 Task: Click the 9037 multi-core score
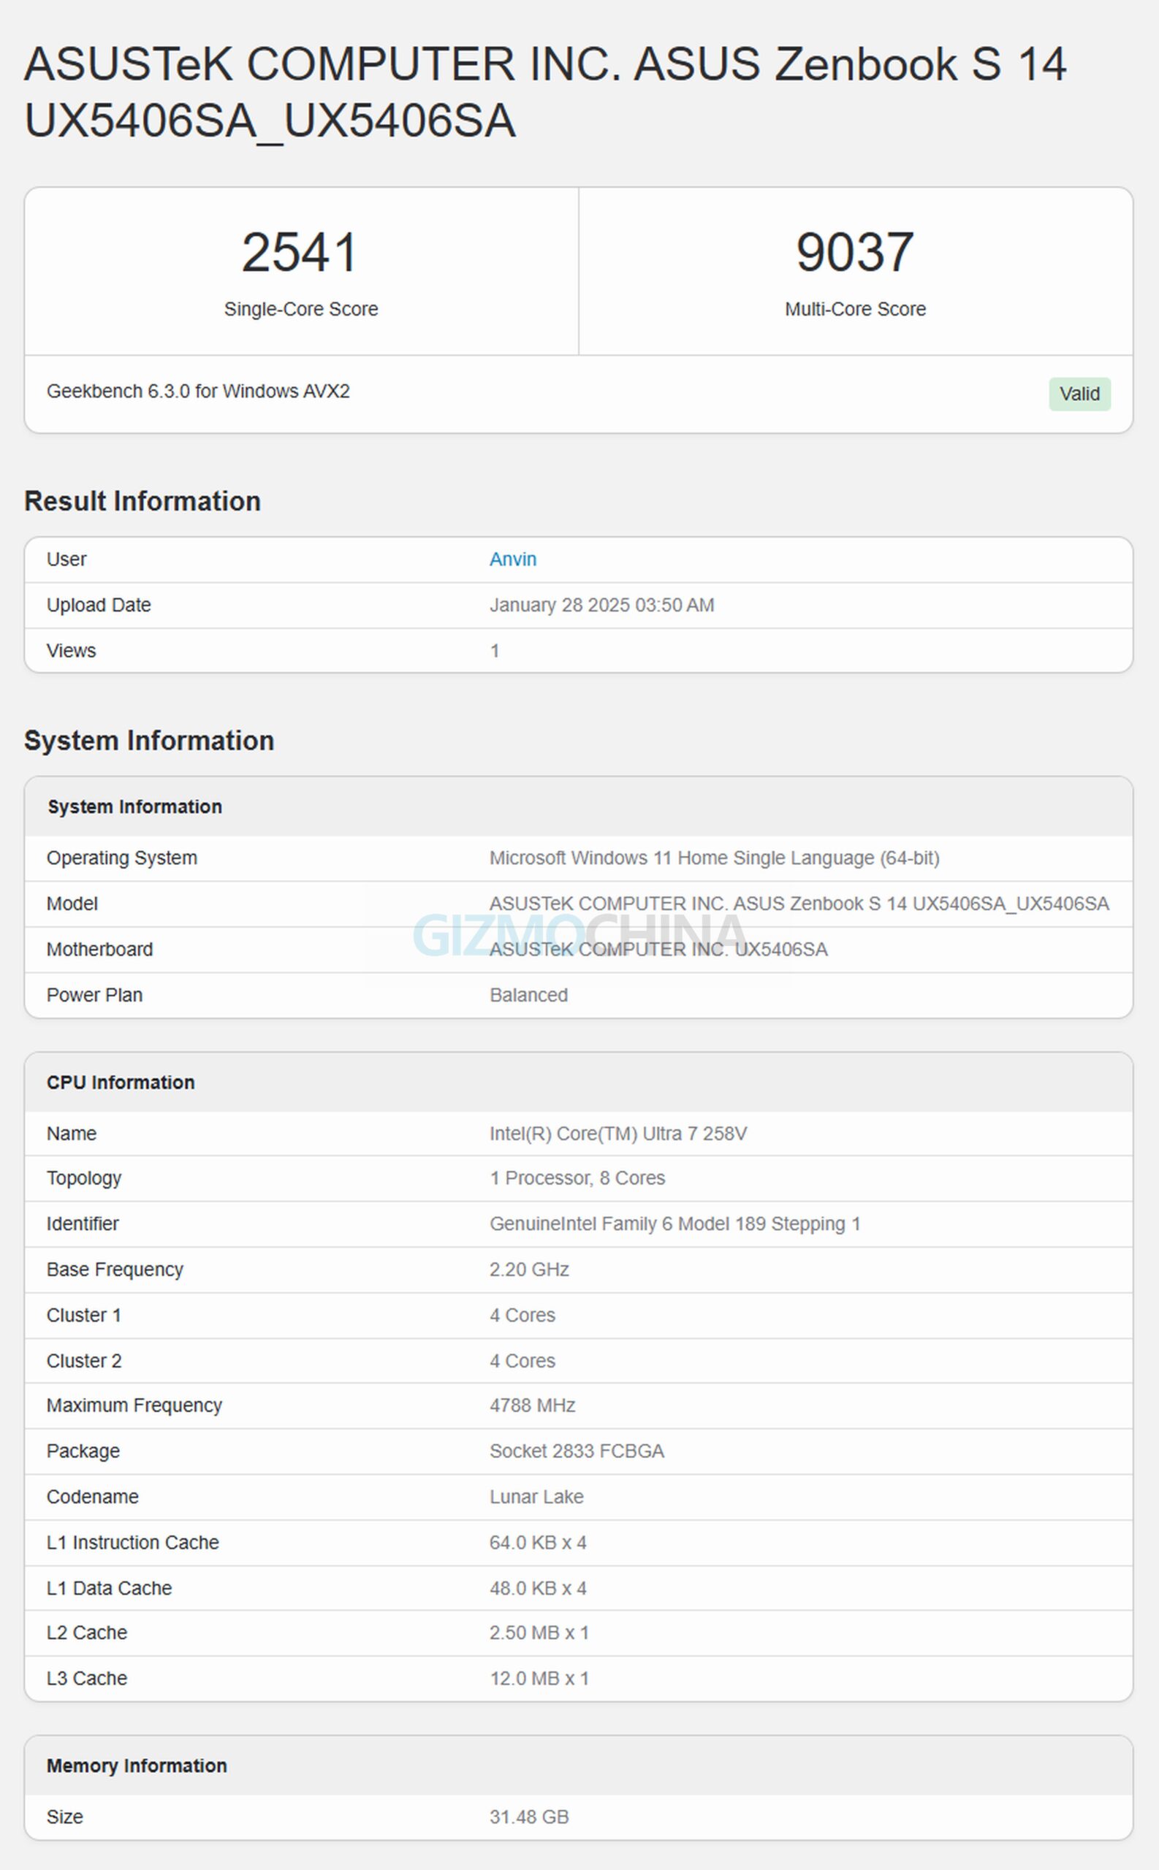855,252
